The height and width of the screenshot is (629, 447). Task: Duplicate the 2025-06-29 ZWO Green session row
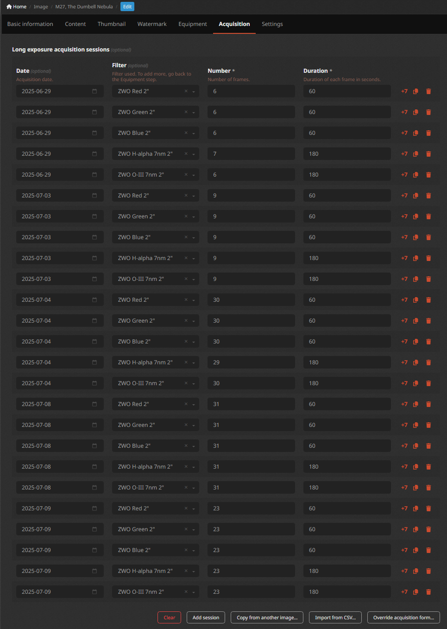tap(416, 112)
